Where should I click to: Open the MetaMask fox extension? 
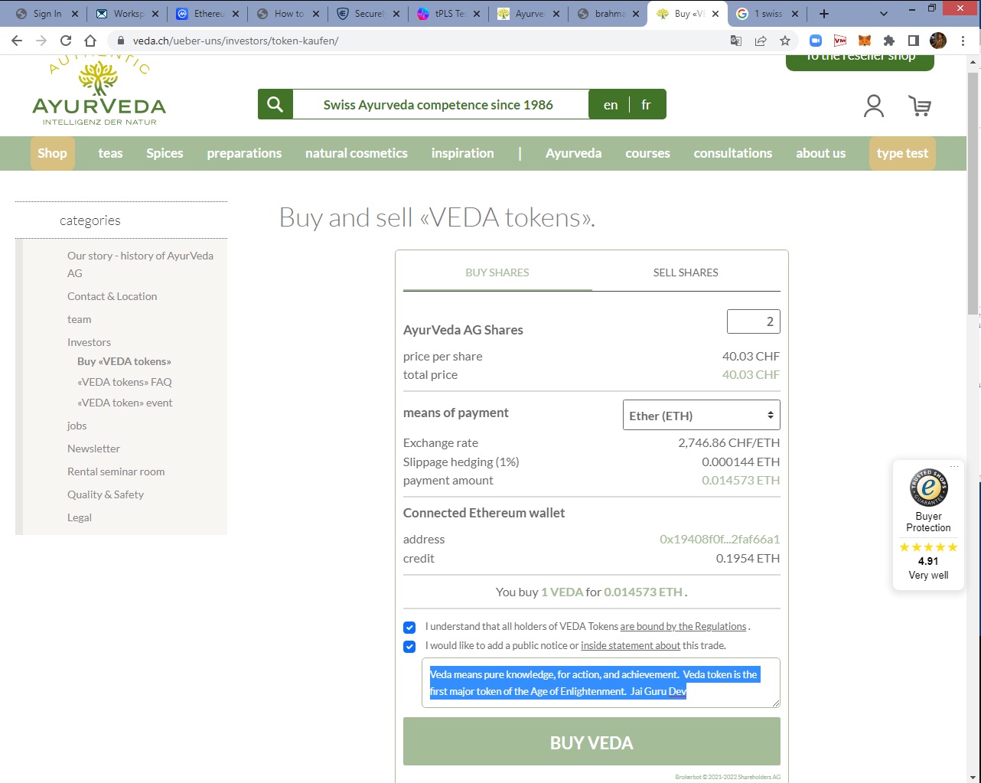pyautogui.click(x=865, y=41)
